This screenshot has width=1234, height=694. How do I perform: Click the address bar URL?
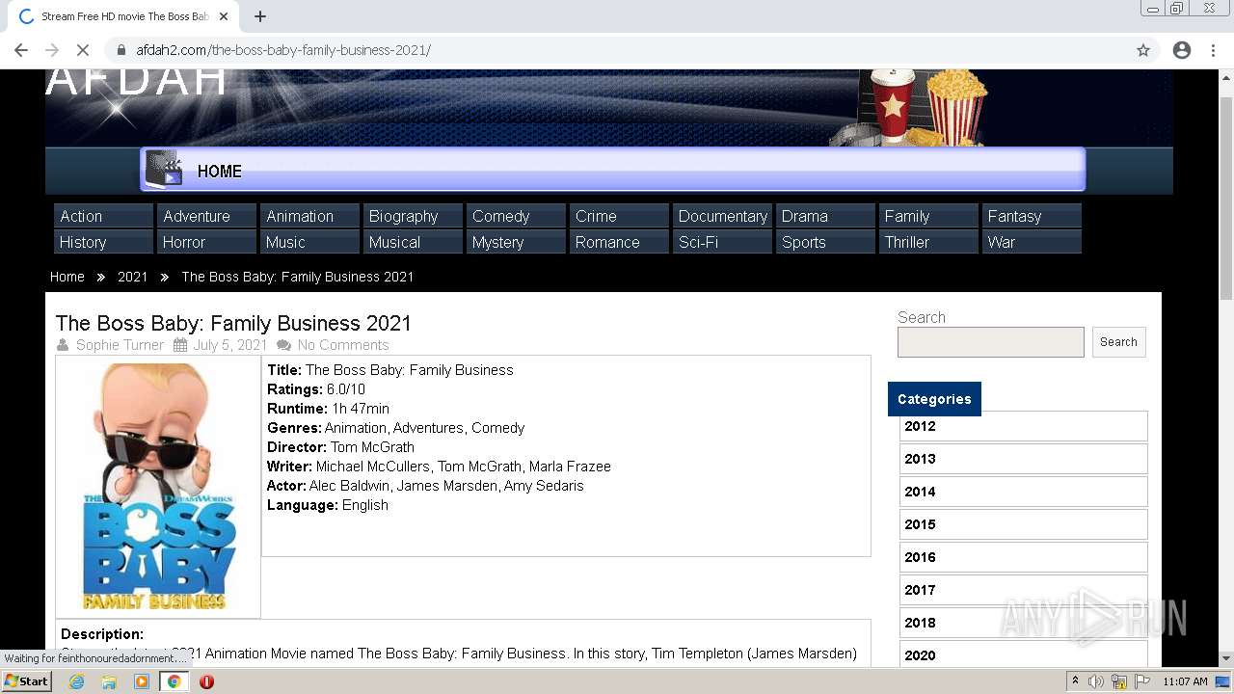click(x=283, y=50)
